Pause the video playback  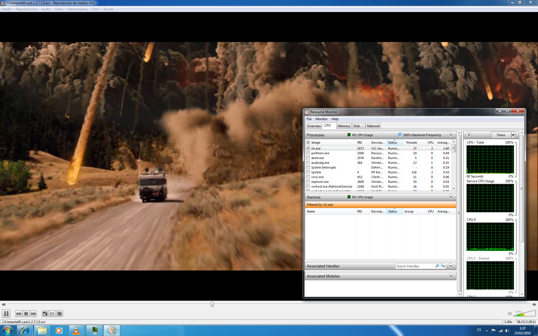tap(6, 314)
